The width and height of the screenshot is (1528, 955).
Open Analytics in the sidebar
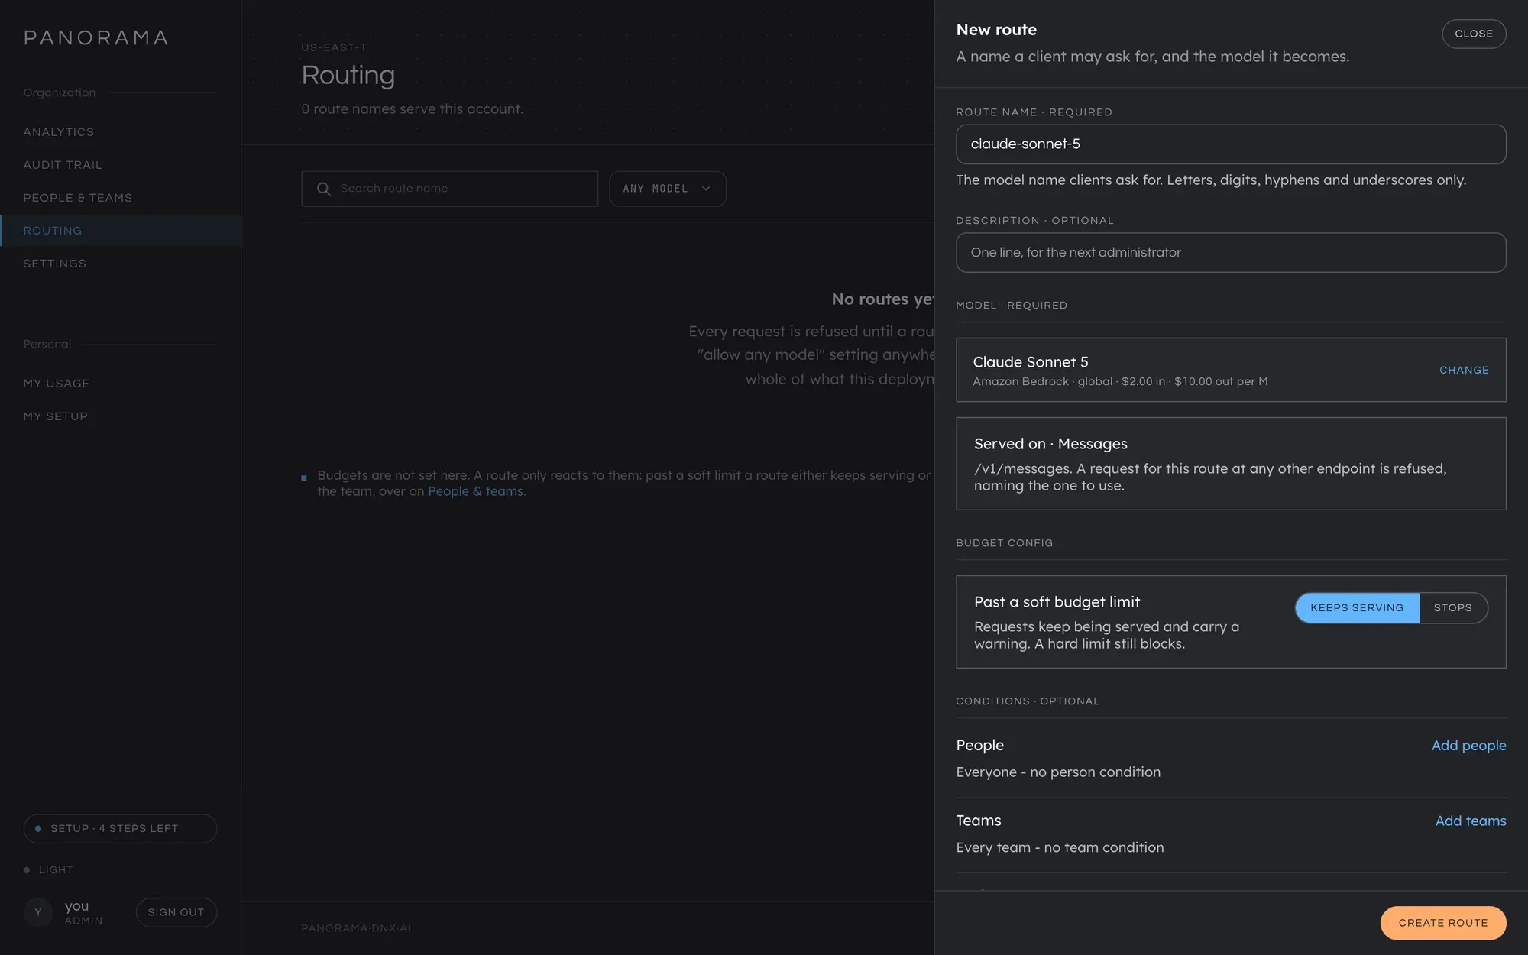click(59, 132)
